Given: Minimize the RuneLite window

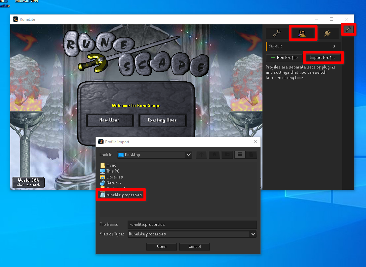Looking at the screenshot, I should (317, 19).
